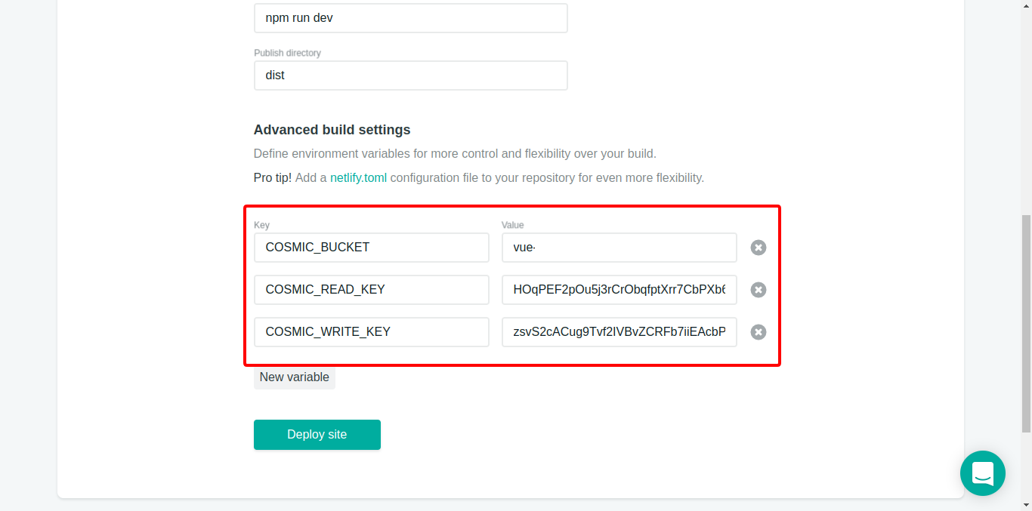
Task: Click the scrollbar down arrow
Action: tap(1026, 505)
